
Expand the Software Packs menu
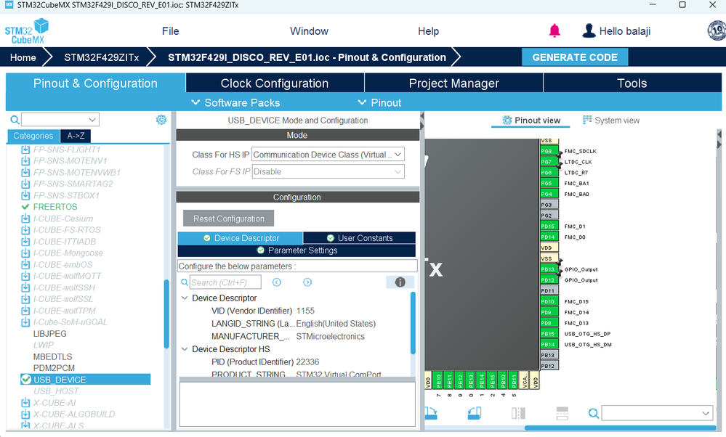[236, 102]
